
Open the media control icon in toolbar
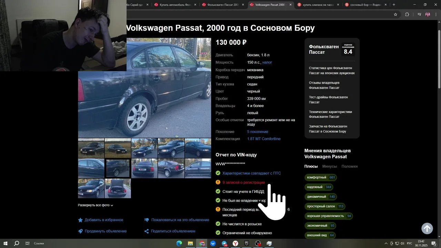(x=419, y=14)
